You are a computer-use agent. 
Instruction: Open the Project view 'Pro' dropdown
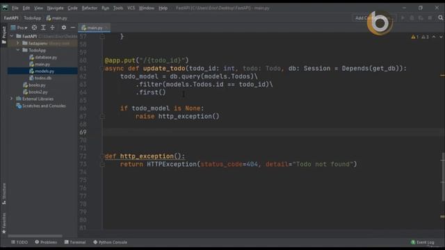(x=19, y=28)
